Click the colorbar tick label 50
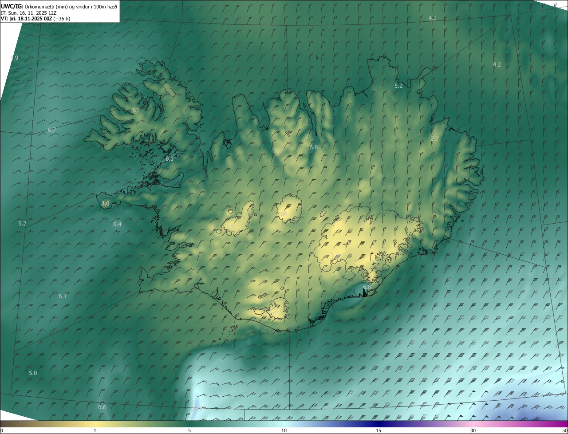The image size is (568, 434). 564,430
